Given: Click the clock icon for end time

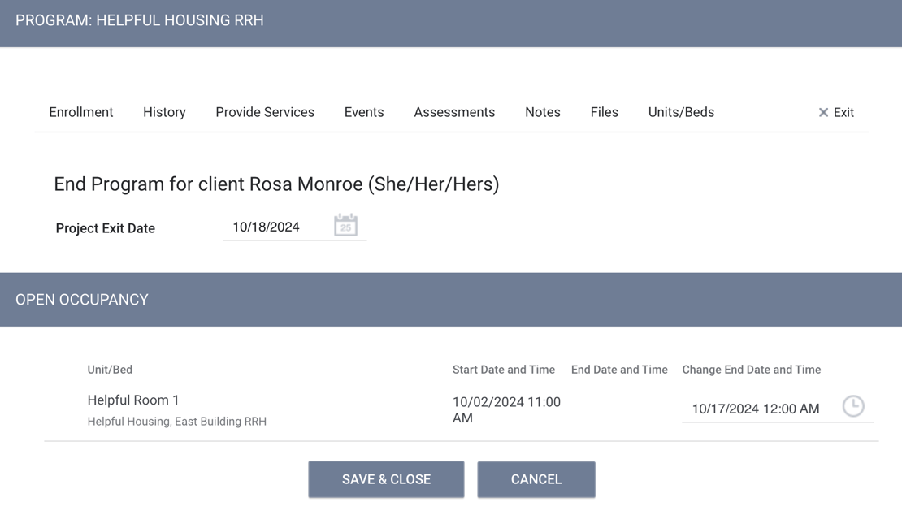Looking at the screenshot, I should [x=852, y=406].
